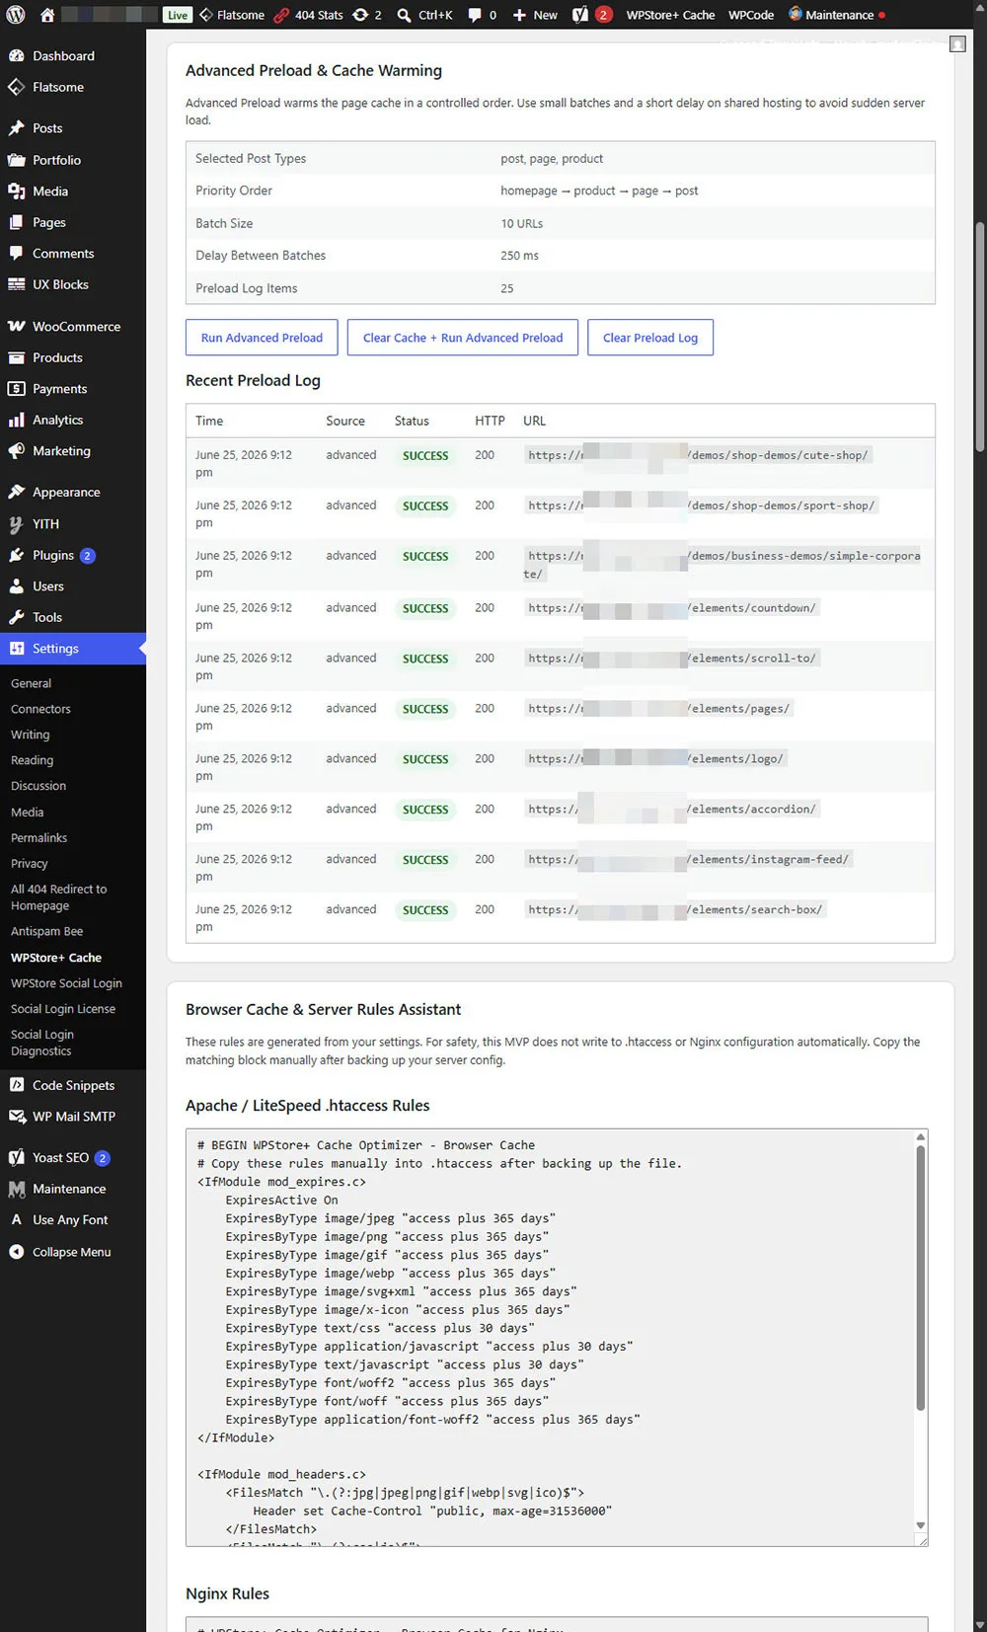This screenshot has width=987, height=1632.
Task: Click the Maintenance status icon in admin bar
Action: (795, 14)
